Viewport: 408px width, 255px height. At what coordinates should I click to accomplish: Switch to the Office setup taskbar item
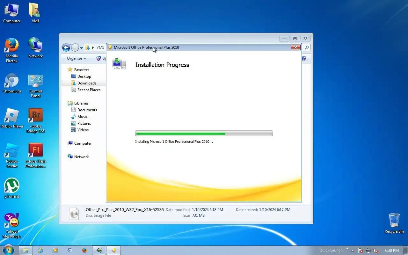tap(113, 250)
